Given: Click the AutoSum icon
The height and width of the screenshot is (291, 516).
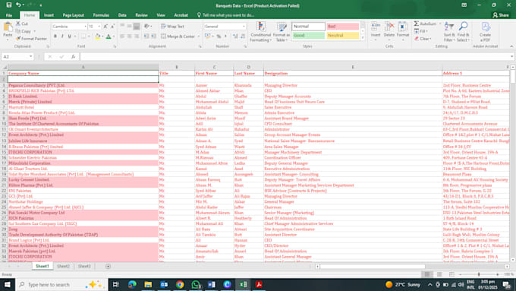Looking at the screenshot, I should point(417,24).
